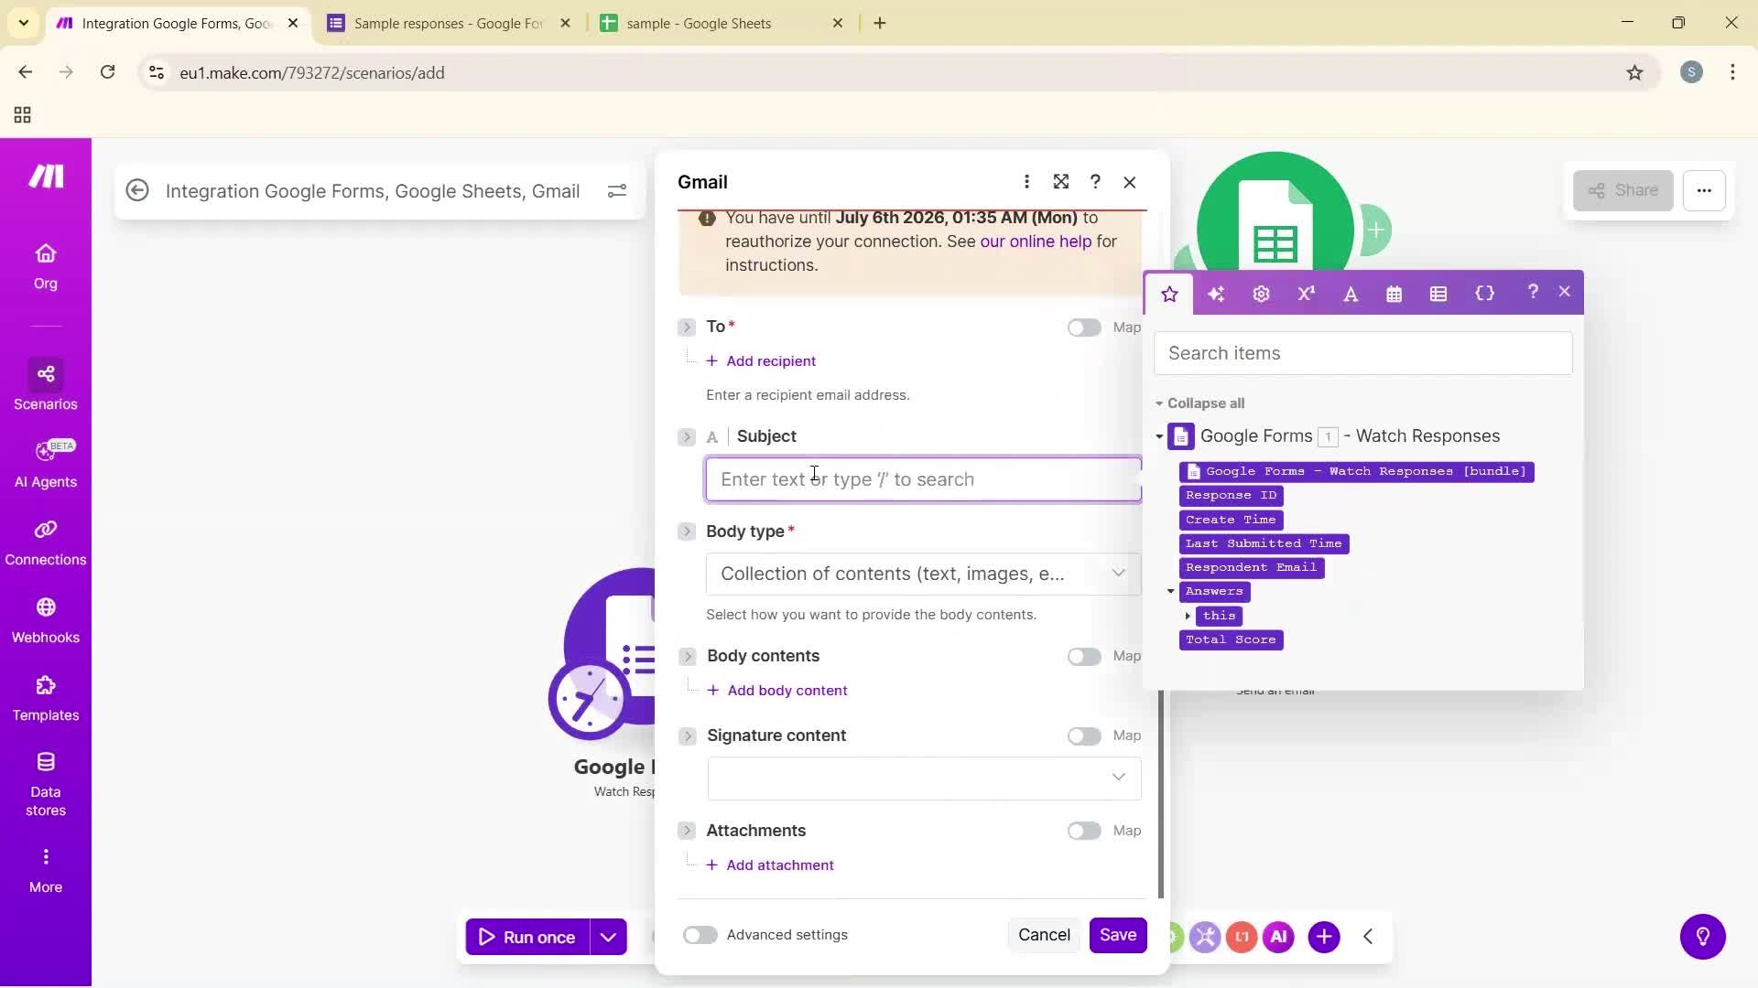Viewport: 1758px width, 988px height.
Task: Open the Run once dropdown arrow
Action: click(x=610, y=936)
